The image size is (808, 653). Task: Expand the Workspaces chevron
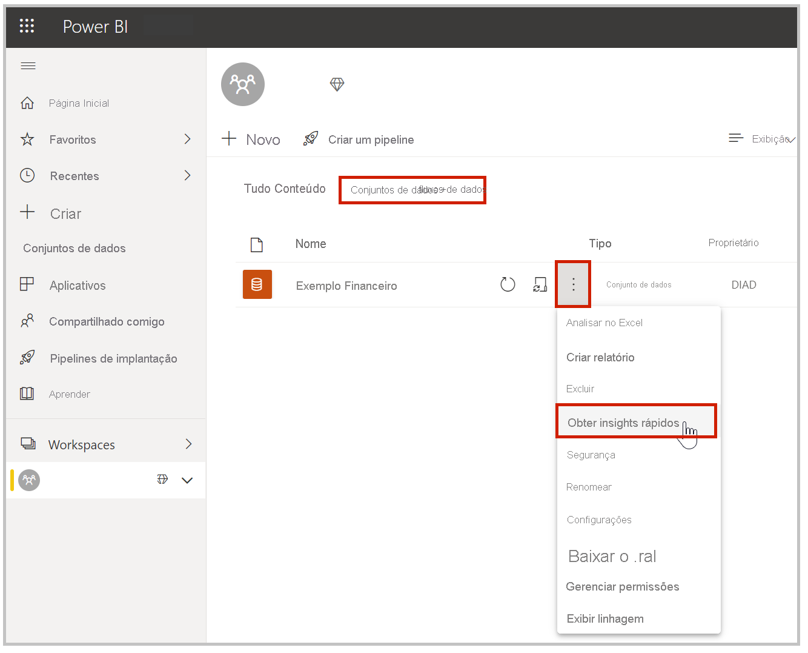(x=188, y=444)
